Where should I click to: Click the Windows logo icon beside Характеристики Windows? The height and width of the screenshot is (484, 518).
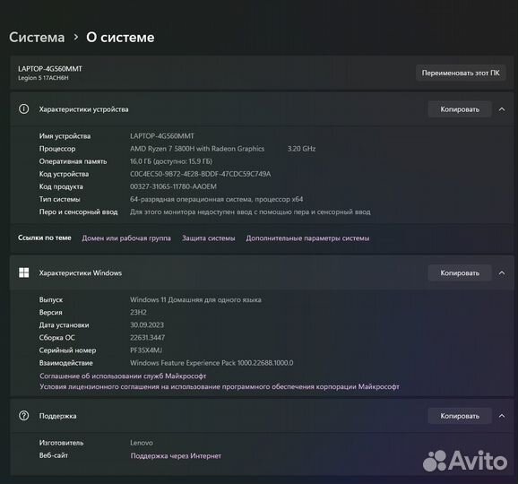(x=24, y=272)
